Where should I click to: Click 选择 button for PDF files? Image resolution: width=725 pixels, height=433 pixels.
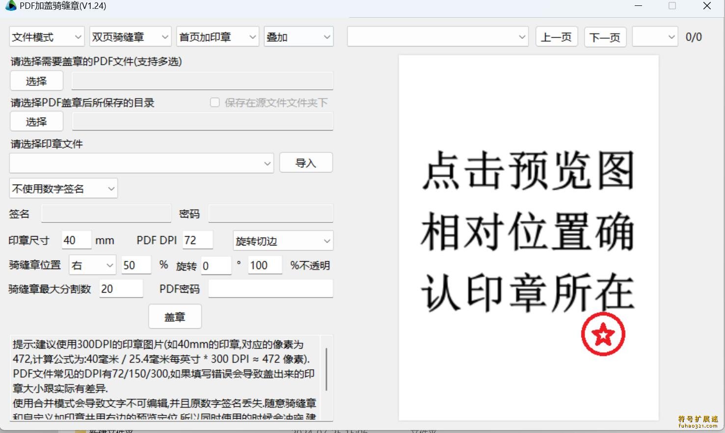pyautogui.click(x=36, y=81)
